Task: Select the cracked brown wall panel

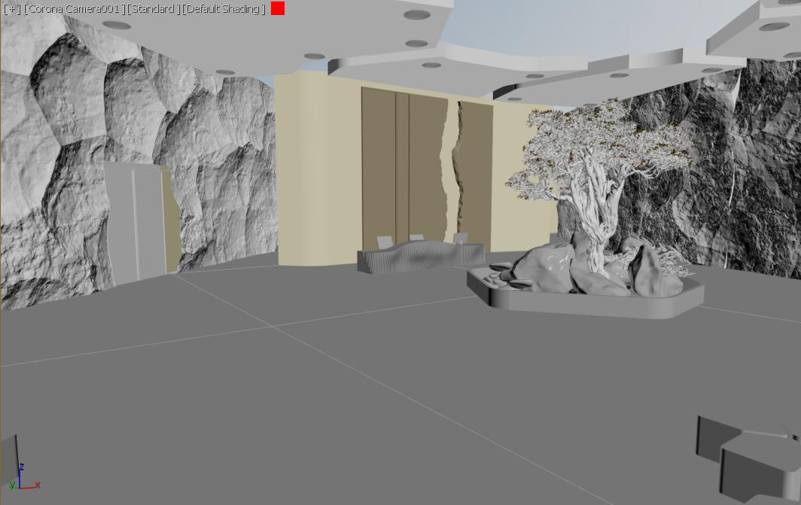Action: point(422,166)
